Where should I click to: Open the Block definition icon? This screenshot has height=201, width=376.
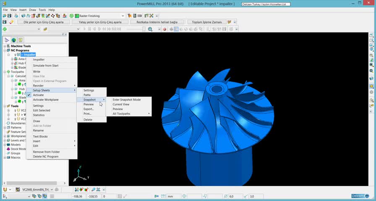pyautogui.click(x=23, y=16)
